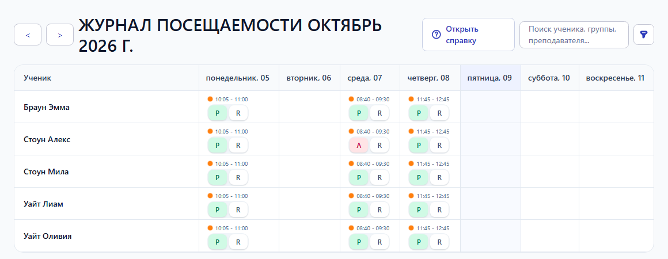The image size is (668, 259).
Task: Toggle P for Стоун Мила on Thursday
Action: coord(419,178)
